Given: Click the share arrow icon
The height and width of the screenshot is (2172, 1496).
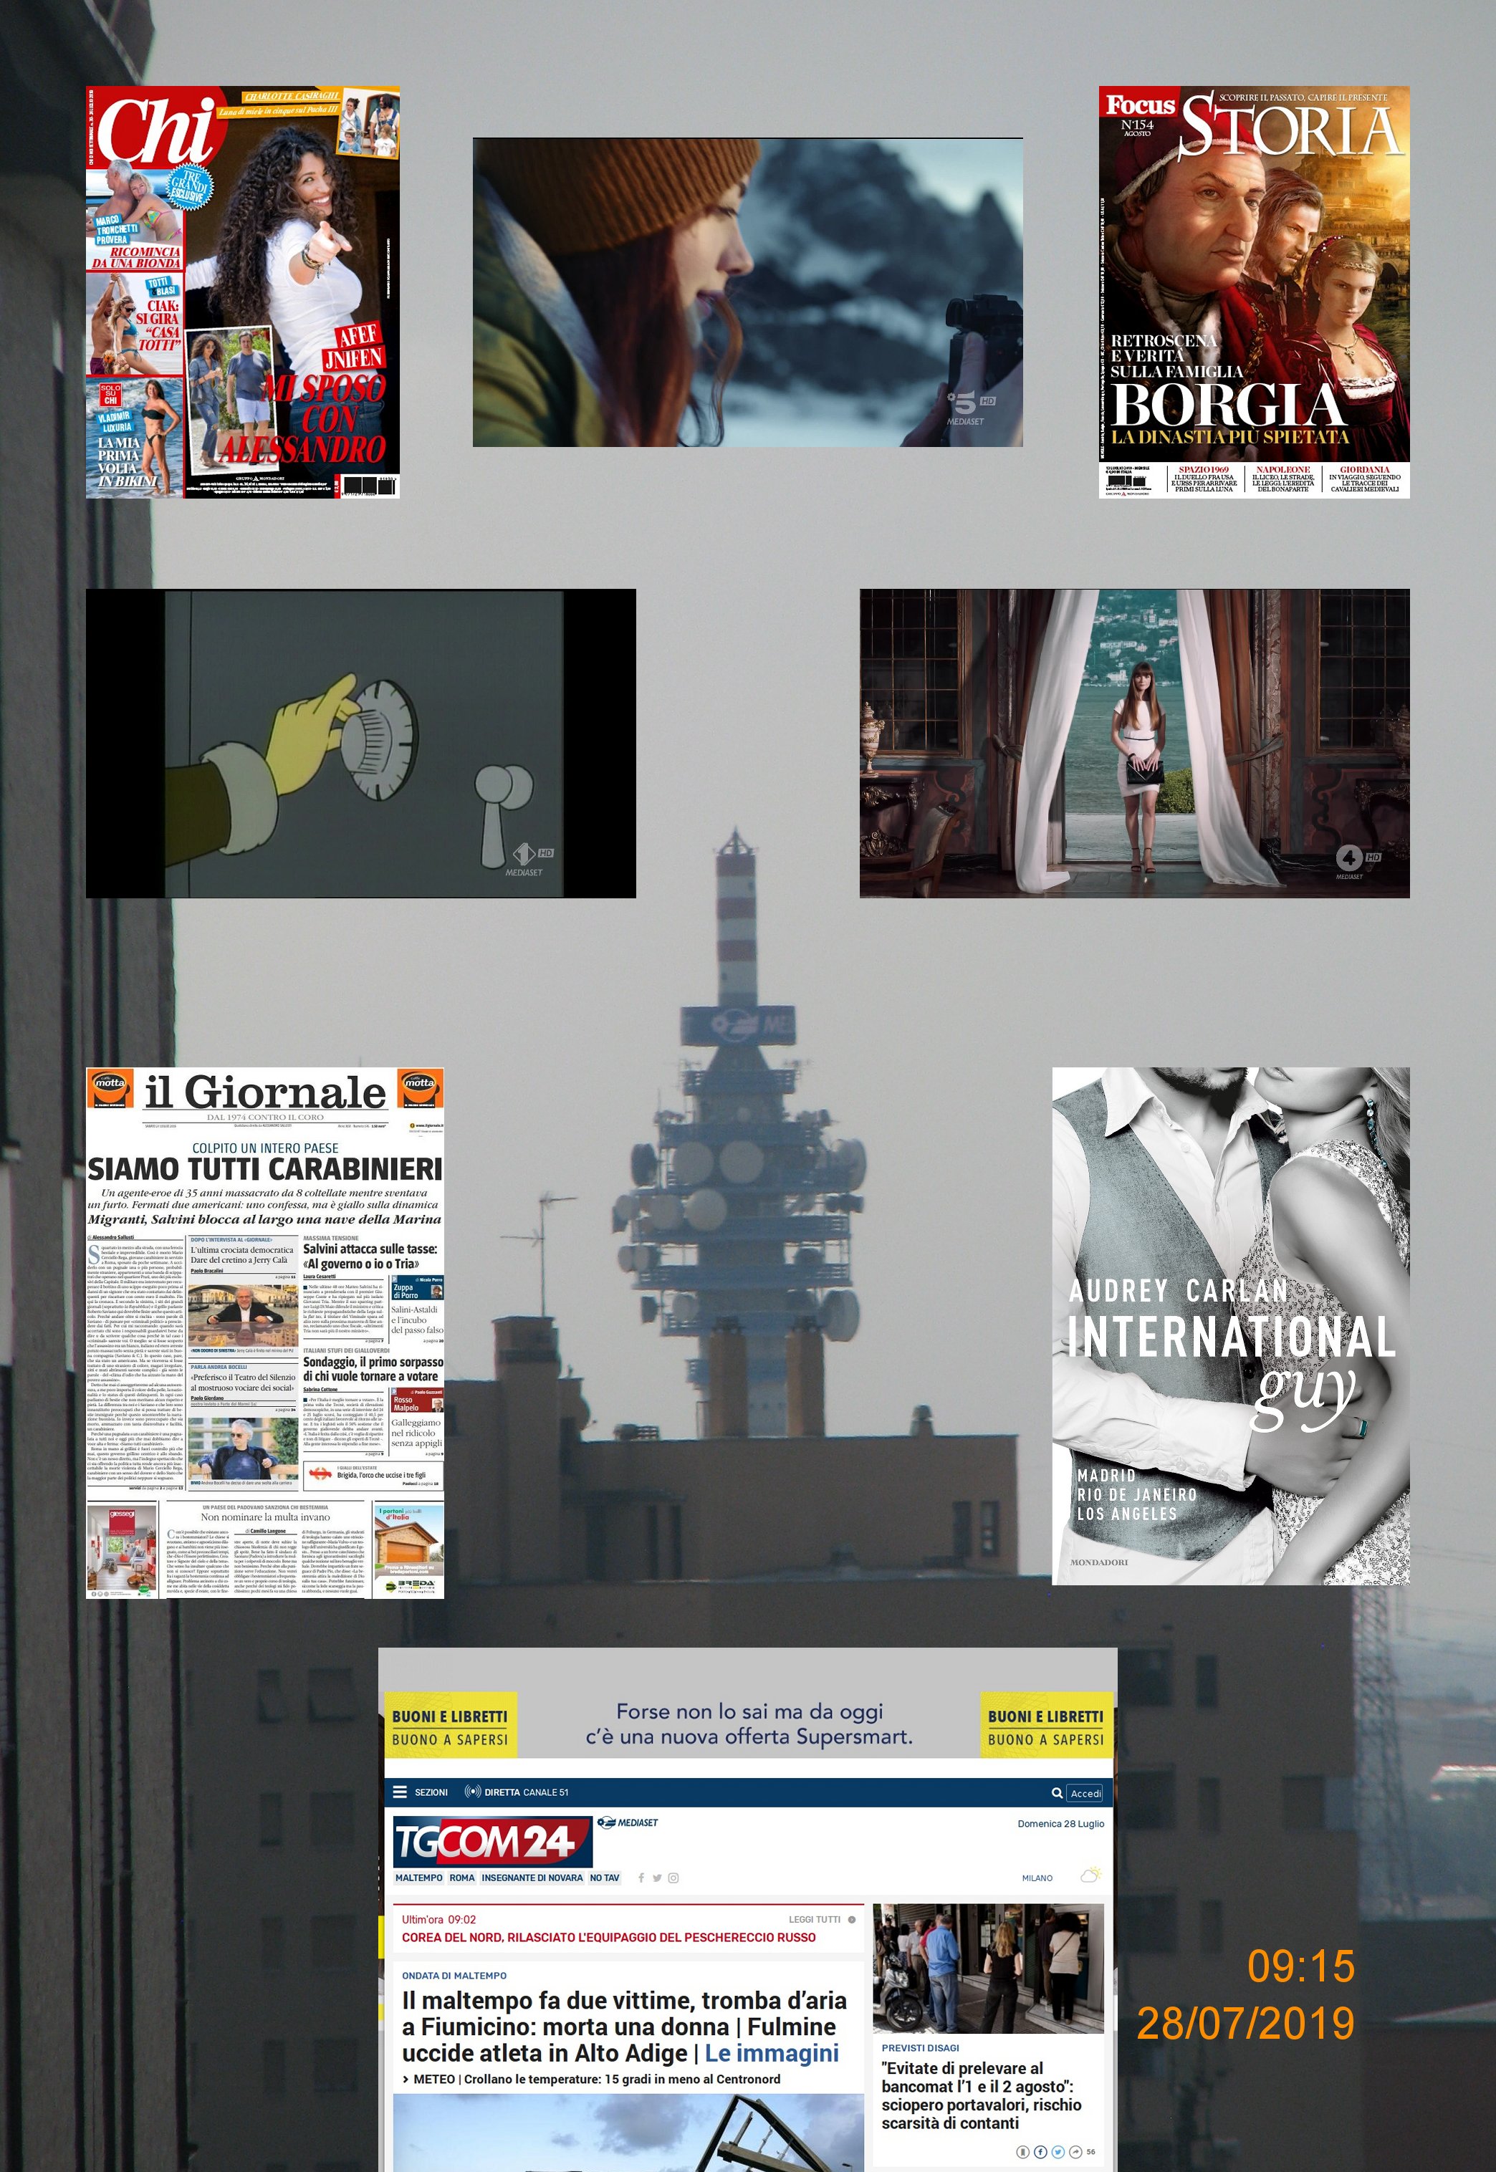Looking at the screenshot, I should click(1076, 2153).
